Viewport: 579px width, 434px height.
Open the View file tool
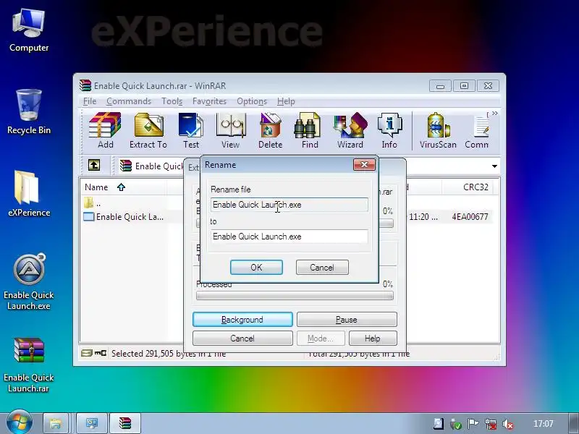[x=230, y=131]
